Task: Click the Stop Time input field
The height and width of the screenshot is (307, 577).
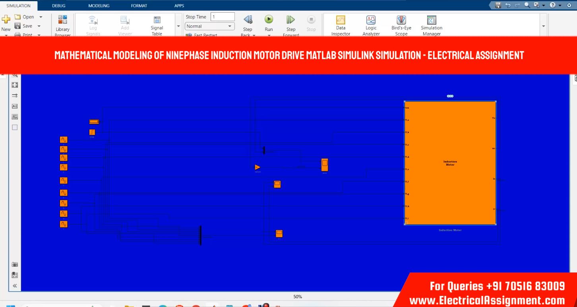Action: click(x=223, y=17)
